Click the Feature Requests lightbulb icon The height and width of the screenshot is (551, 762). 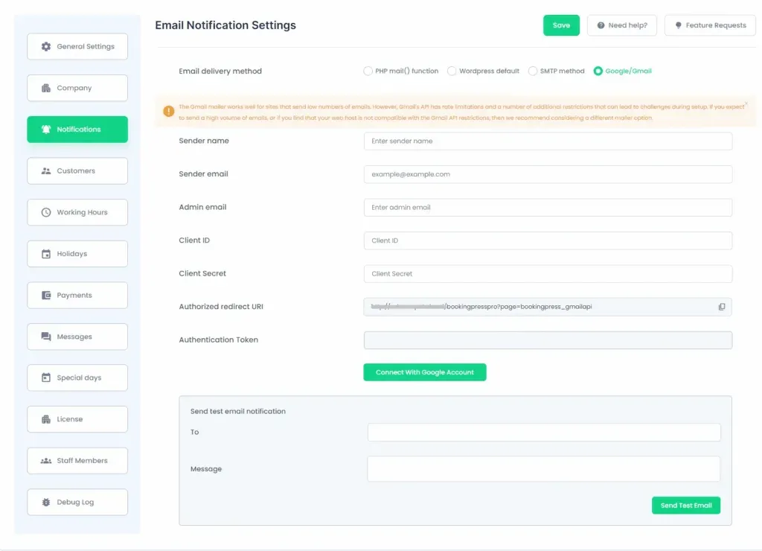pos(679,25)
